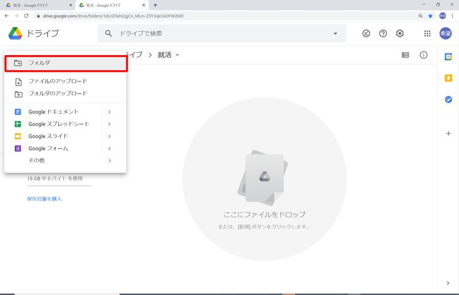Select フォルダ to create new folder
This screenshot has height=295, width=459.
click(x=66, y=63)
